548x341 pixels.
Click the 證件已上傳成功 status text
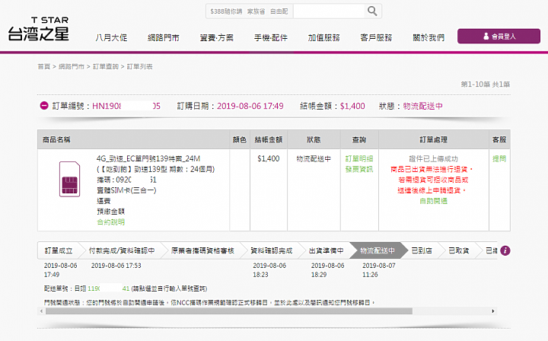(x=433, y=158)
